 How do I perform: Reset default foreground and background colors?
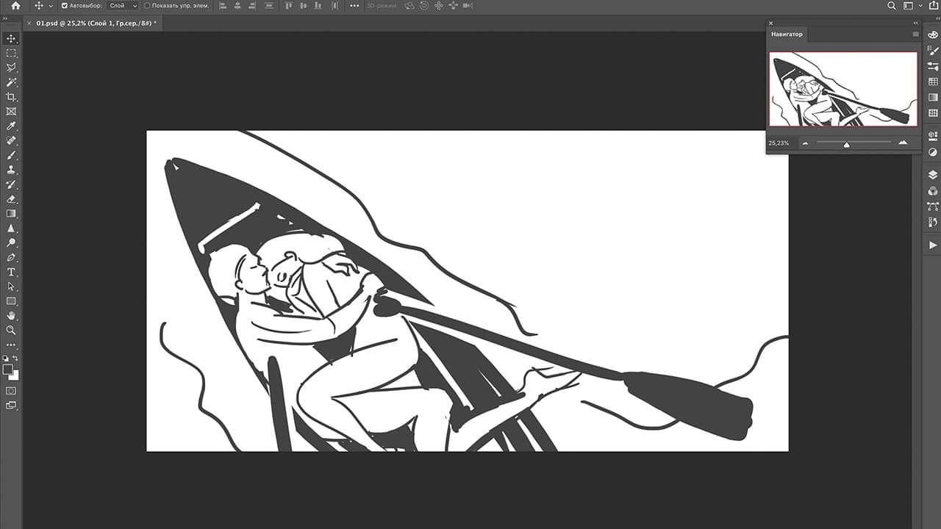[x=6, y=359]
